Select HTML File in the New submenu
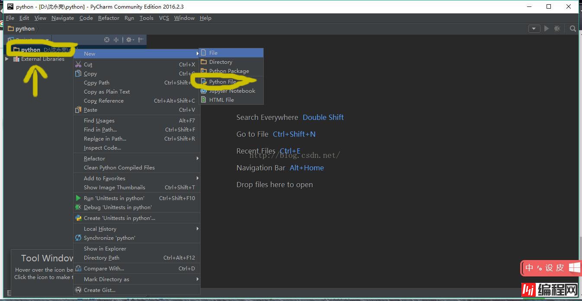 click(221, 100)
